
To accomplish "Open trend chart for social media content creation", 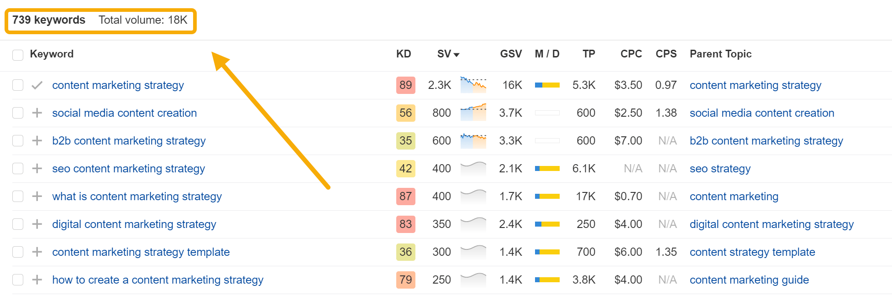I will (x=473, y=113).
